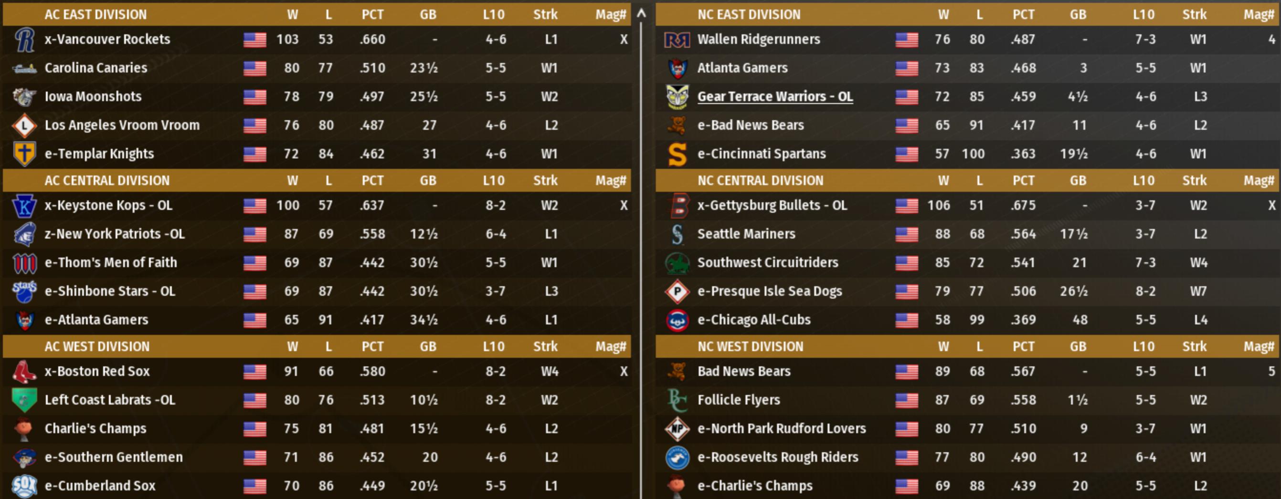This screenshot has height=499, width=1281.
Task: Open the Southwest Circuitriders team page
Action: 767,262
